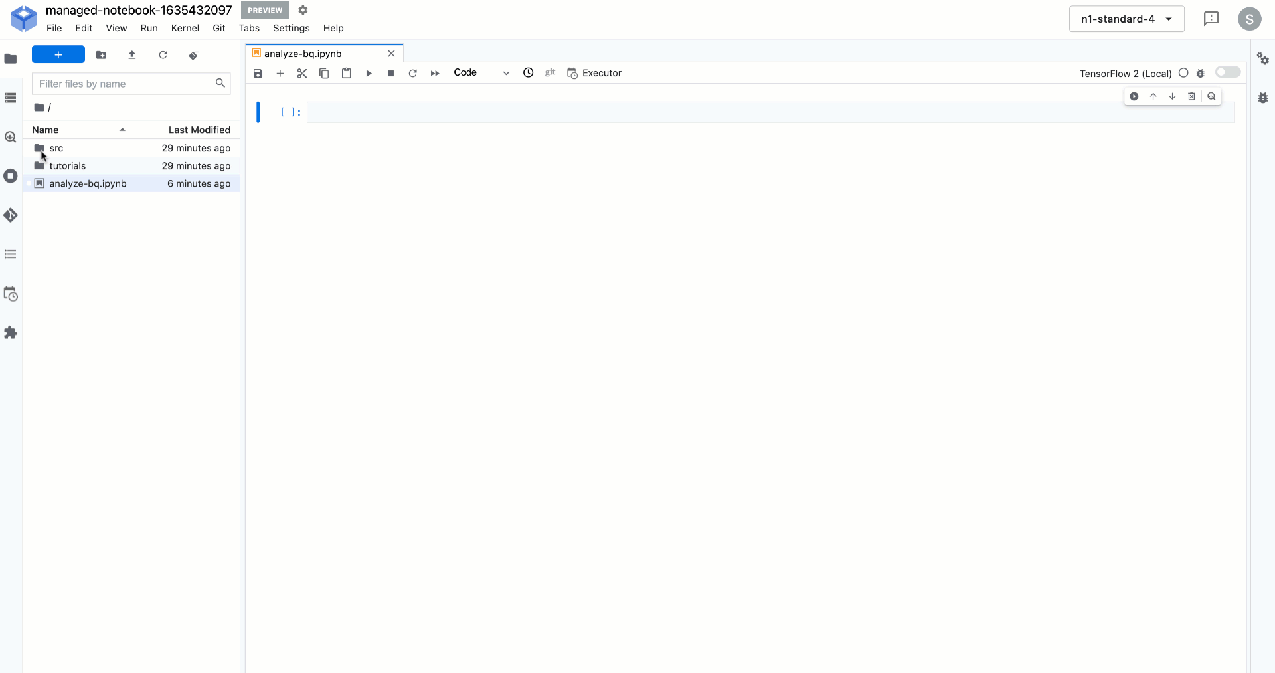Open the Extension Manager puzzle icon

(11, 332)
